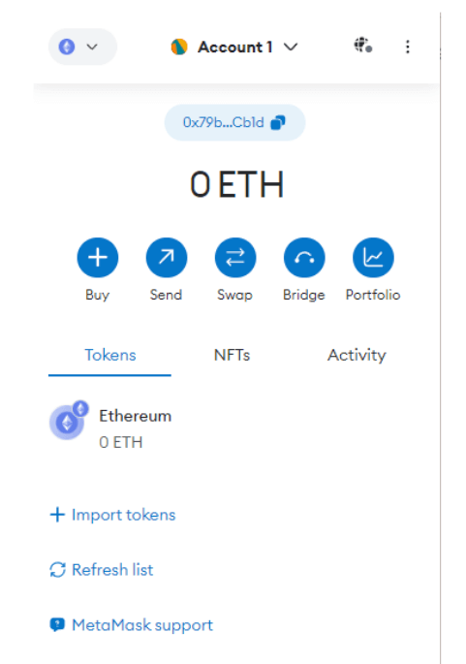Switch to the NFTs tab
Screen dimensions: 466x664
[x=232, y=355]
